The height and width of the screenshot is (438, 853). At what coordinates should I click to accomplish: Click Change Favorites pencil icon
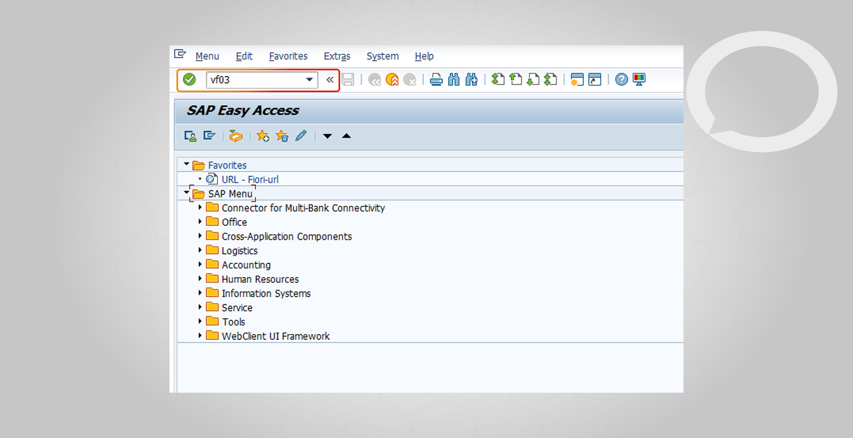point(301,136)
